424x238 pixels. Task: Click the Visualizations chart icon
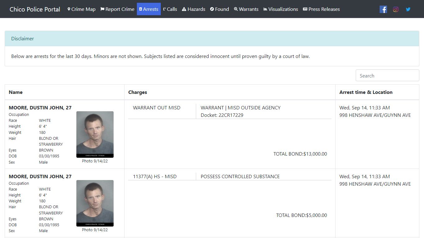(265, 9)
